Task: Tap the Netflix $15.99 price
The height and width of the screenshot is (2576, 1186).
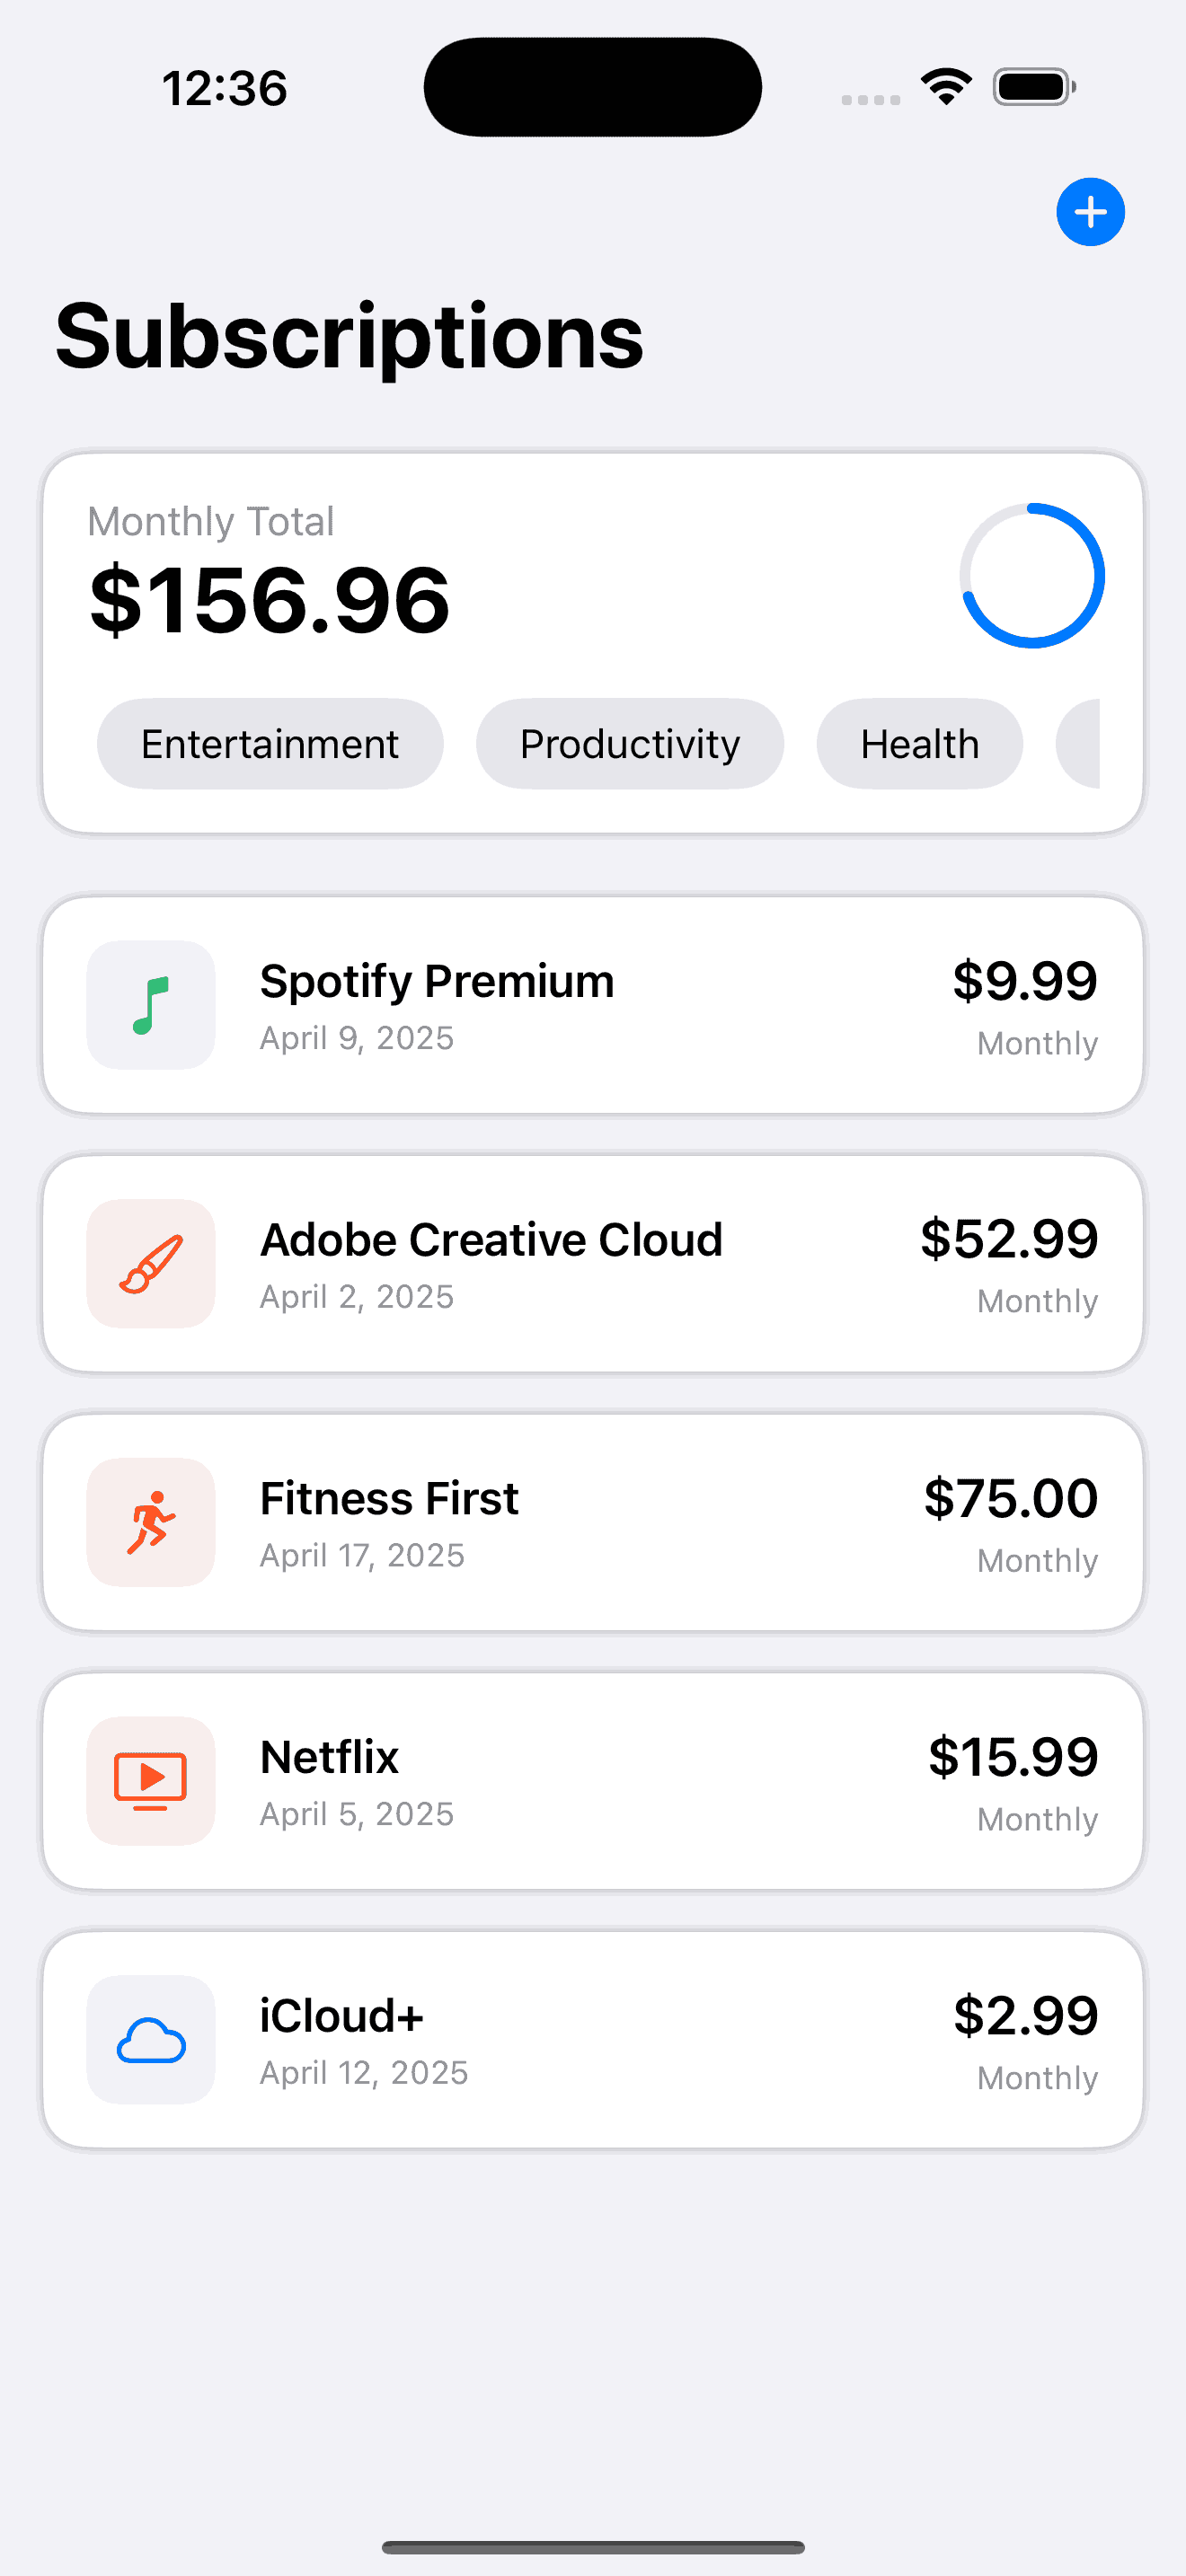Action: [x=1013, y=1757]
